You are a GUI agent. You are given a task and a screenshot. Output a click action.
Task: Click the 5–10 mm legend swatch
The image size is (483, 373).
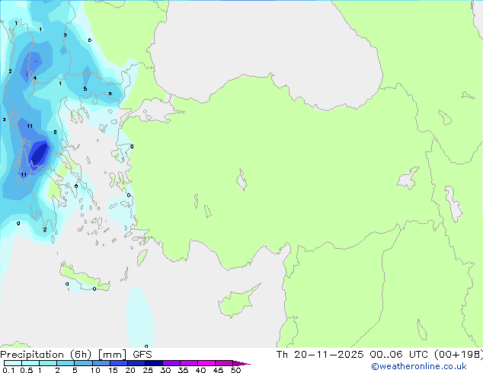coord(83,363)
